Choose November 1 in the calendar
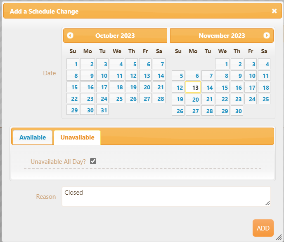Screen dimensions: 284x242 222,64
